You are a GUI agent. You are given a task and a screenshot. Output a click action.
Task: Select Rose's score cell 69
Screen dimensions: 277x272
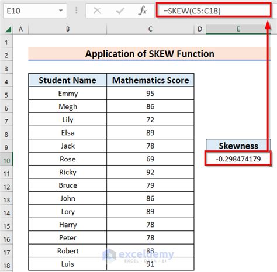[150, 159]
